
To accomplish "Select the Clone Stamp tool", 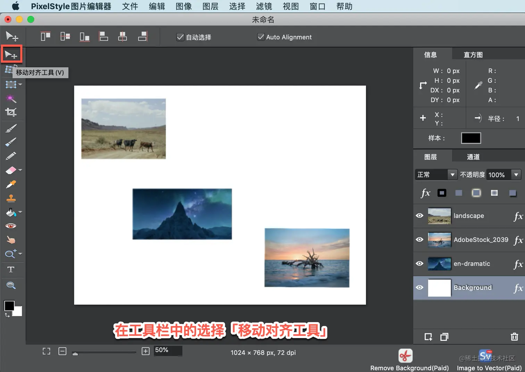I will (x=11, y=198).
